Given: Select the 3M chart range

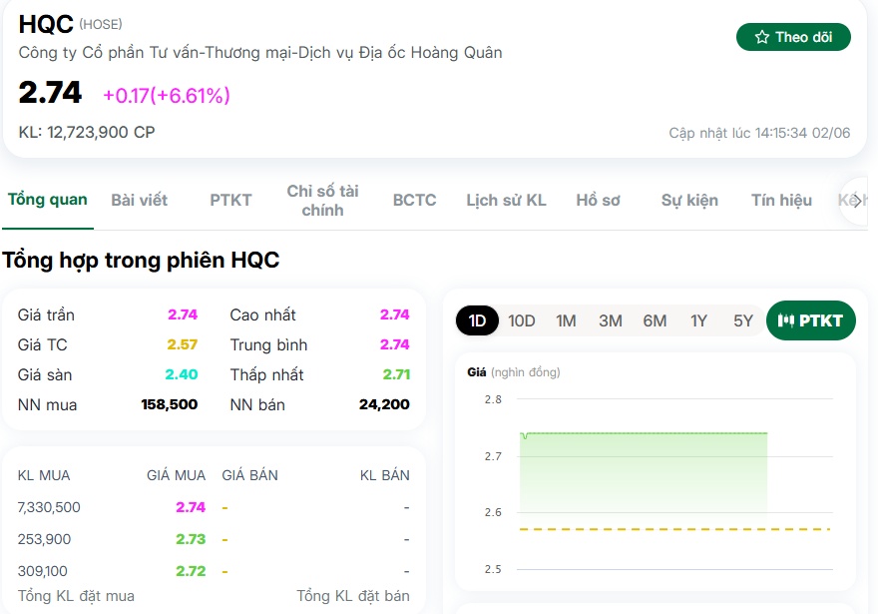Looking at the screenshot, I should coord(611,321).
